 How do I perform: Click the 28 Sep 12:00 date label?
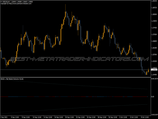click(102, 117)
